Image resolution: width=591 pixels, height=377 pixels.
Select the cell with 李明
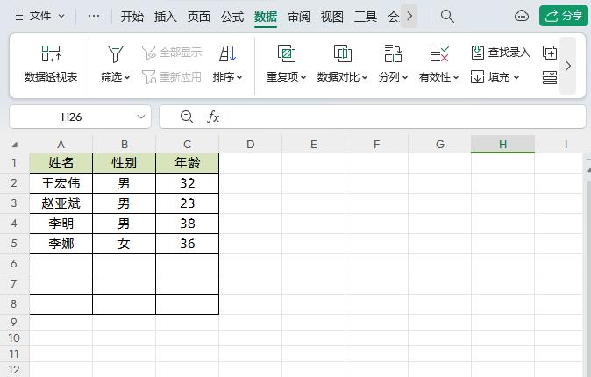click(x=61, y=224)
